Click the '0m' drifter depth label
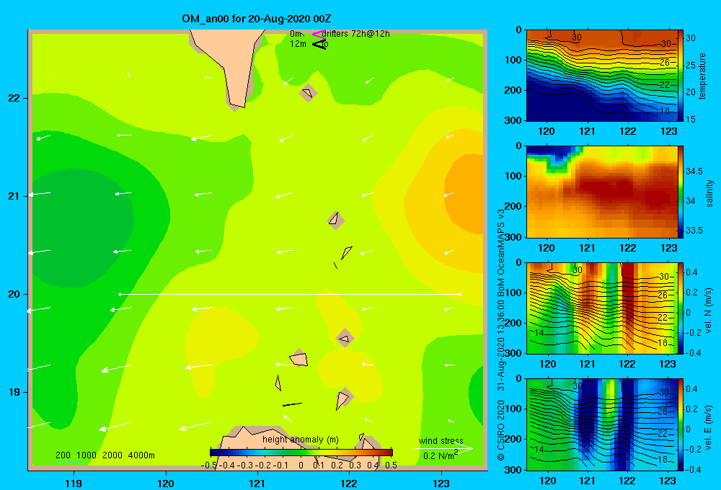The width and height of the screenshot is (721, 490). [296, 34]
